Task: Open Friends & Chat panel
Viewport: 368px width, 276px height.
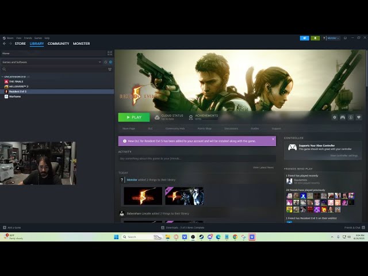Action: 354,228
